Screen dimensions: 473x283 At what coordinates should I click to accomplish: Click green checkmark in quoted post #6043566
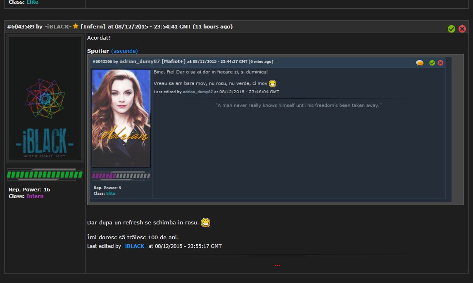pos(432,63)
